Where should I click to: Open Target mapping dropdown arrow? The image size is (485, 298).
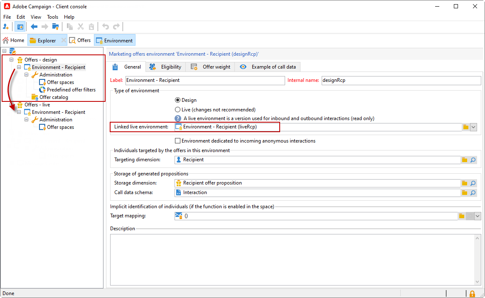478,216
